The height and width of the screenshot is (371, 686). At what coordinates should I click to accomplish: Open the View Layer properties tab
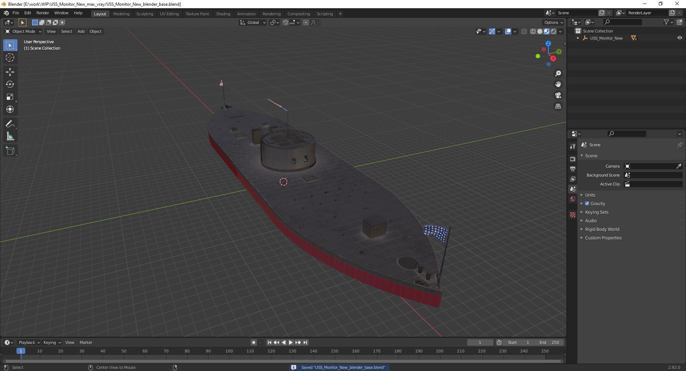pyautogui.click(x=573, y=179)
